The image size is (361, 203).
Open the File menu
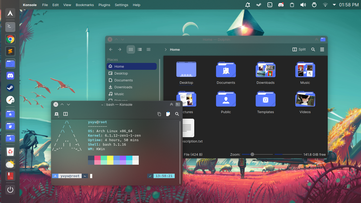[x=45, y=5]
